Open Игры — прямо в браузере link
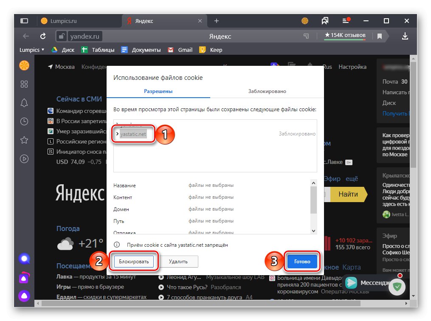Screen dimensions: 431x321 [90, 287]
